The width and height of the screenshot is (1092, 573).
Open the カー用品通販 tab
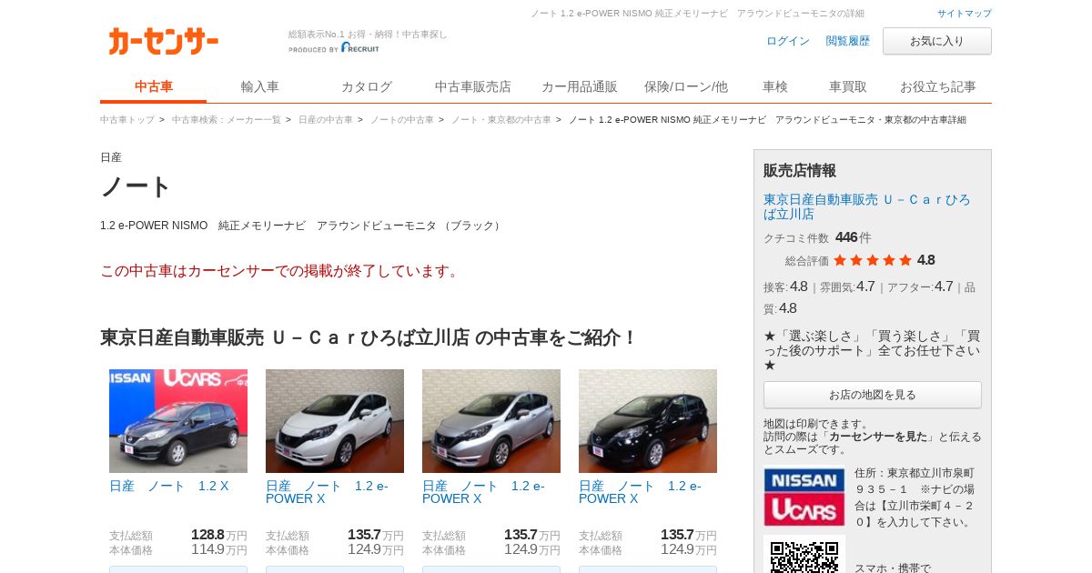[580, 87]
